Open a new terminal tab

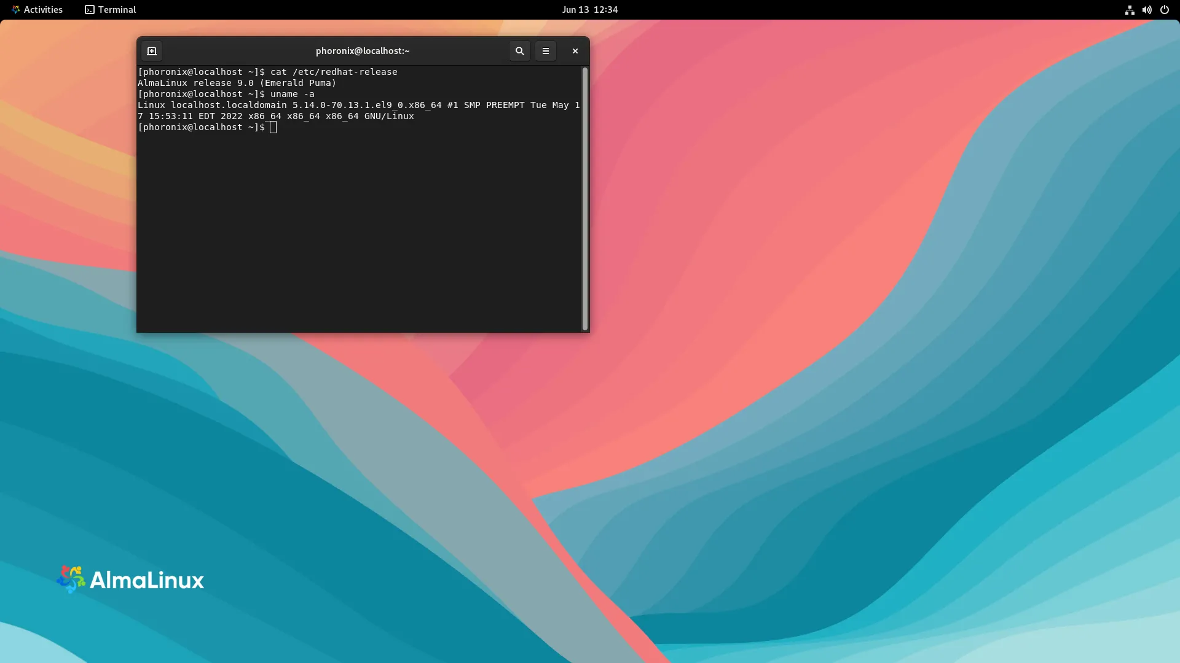152,51
